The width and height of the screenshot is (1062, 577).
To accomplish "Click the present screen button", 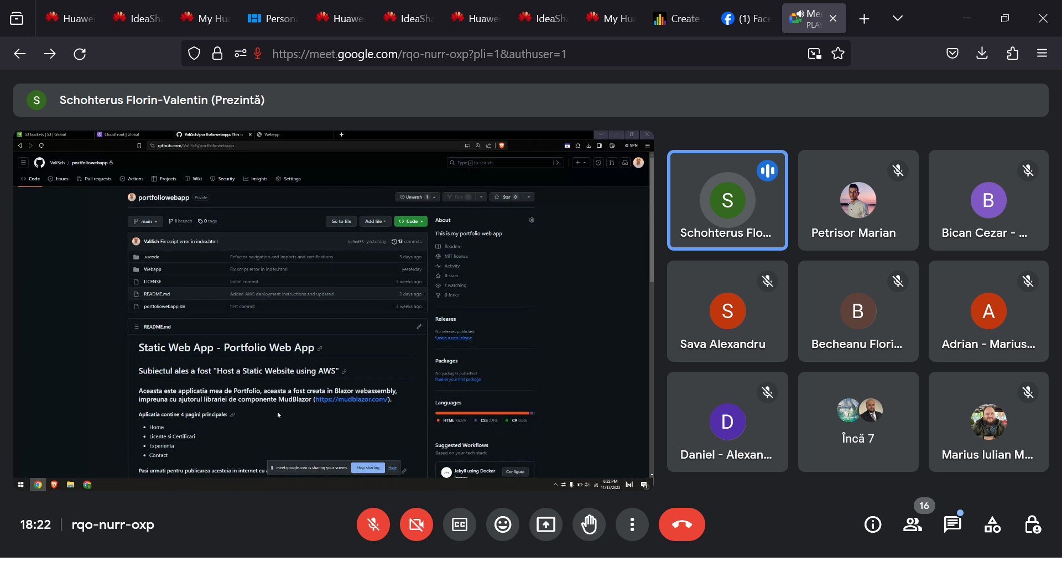I will [545, 524].
